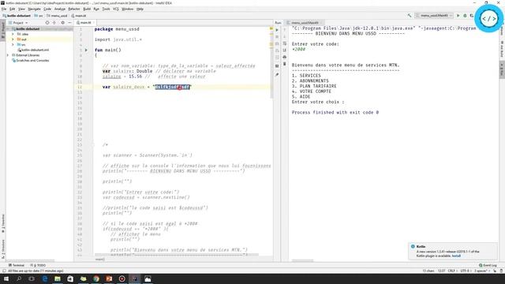Click the Run console horizontal scrollbar
This screenshot has width=505, height=284.
(302, 260)
